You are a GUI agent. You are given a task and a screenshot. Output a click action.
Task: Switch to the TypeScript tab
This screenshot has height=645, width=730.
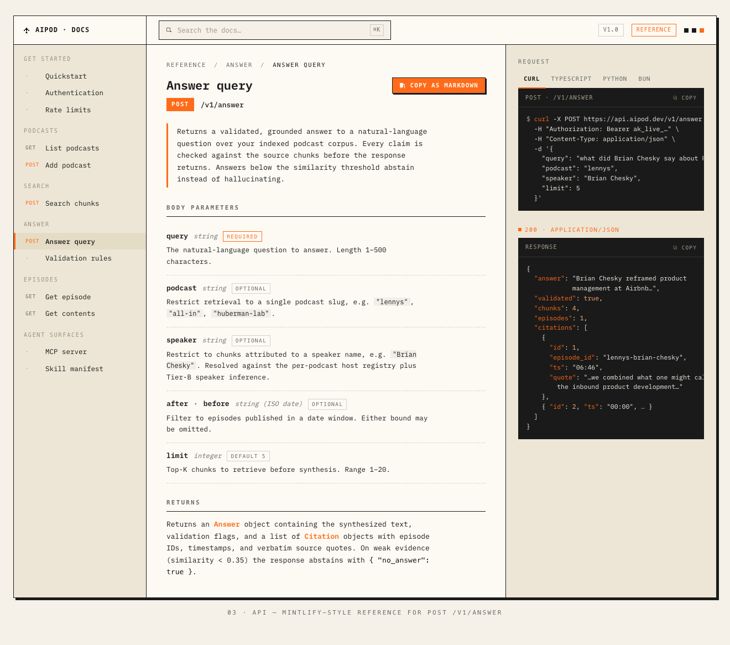(x=571, y=79)
